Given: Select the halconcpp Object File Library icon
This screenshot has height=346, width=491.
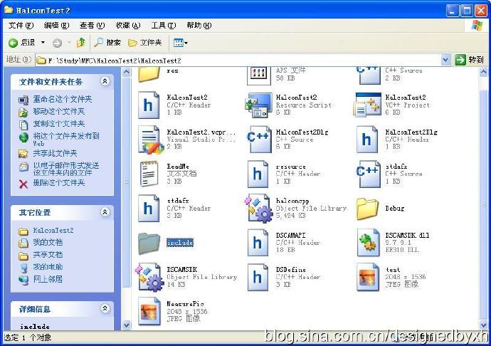Looking at the screenshot, I should (258, 208).
